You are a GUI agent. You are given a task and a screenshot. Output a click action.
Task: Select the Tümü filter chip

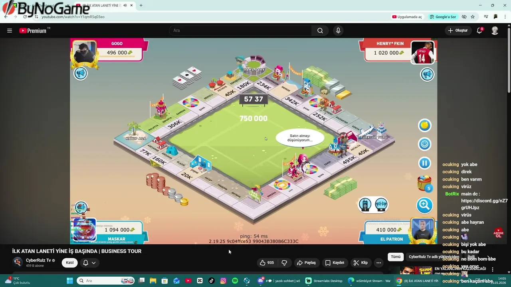(x=395, y=257)
